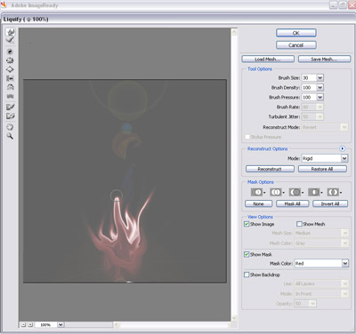The height and width of the screenshot is (334, 356).
Task: Open the Brush Pressure dropdown arrow
Action: coord(320,97)
